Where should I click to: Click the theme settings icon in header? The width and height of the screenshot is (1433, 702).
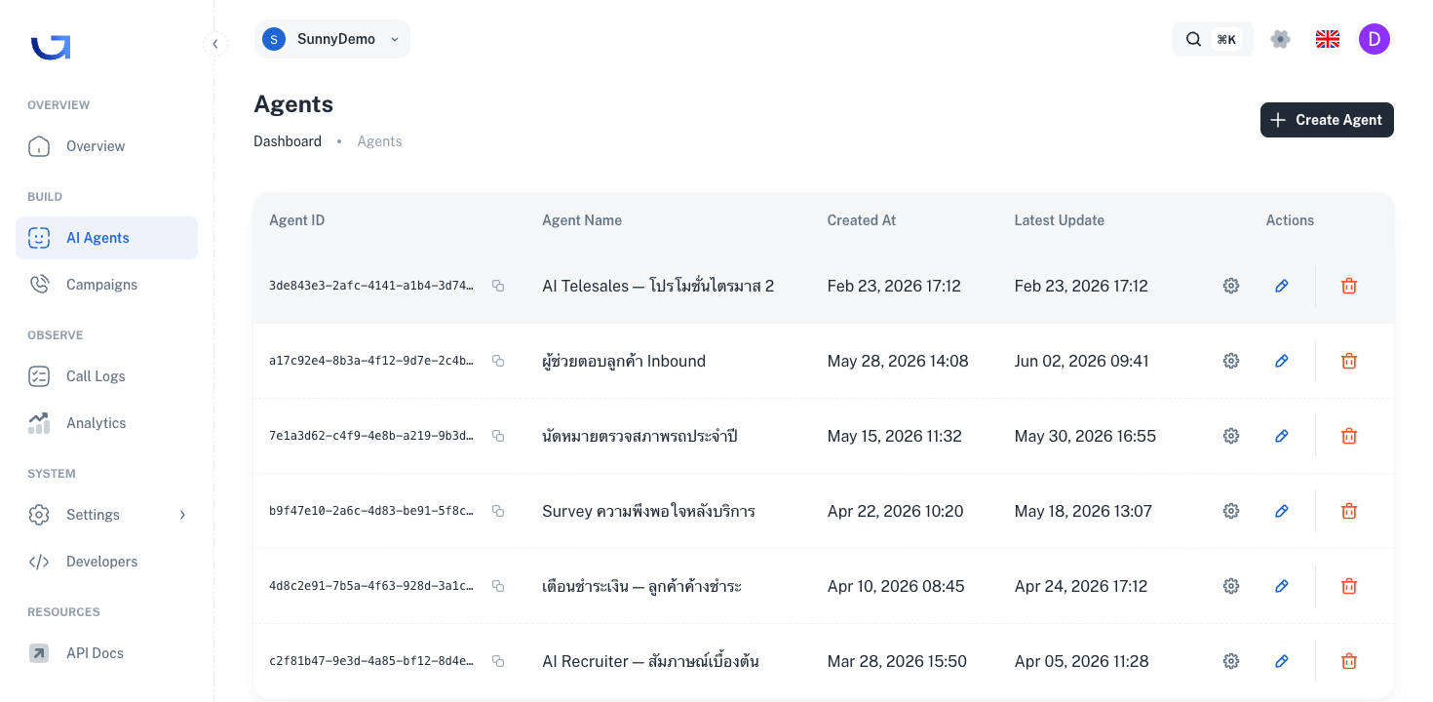point(1281,39)
